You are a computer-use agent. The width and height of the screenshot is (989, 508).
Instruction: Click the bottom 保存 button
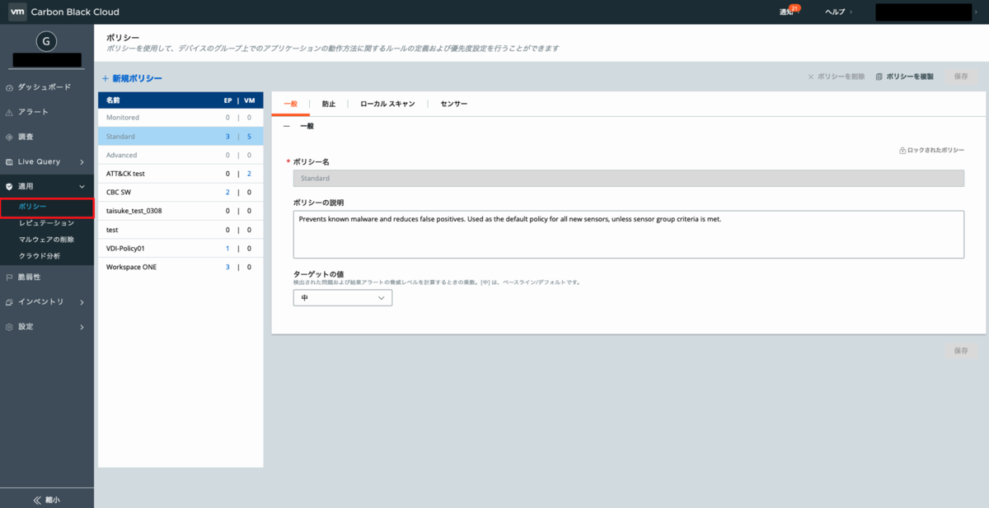[961, 351]
